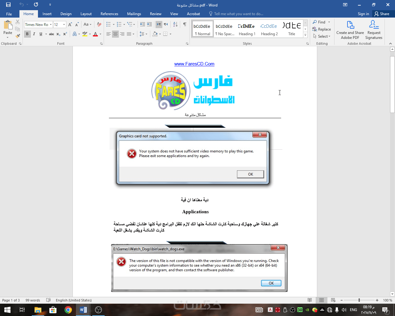Toggle show paragraph marks
The width and height of the screenshot is (395, 316).
(185, 24)
